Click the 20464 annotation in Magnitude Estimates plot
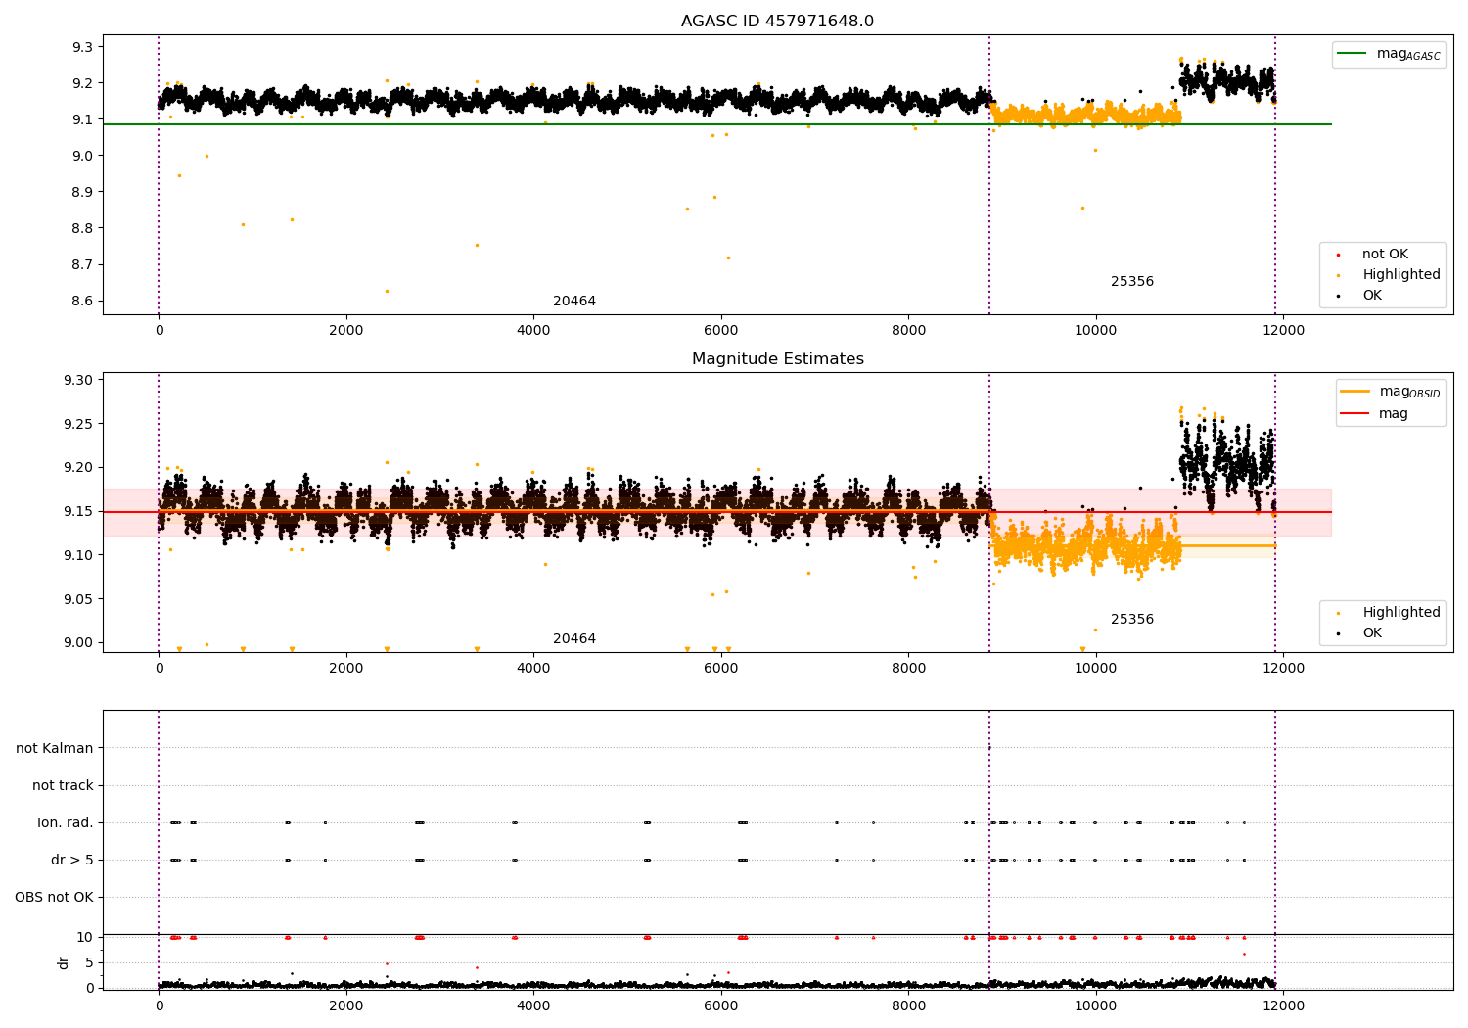 [x=574, y=639]
